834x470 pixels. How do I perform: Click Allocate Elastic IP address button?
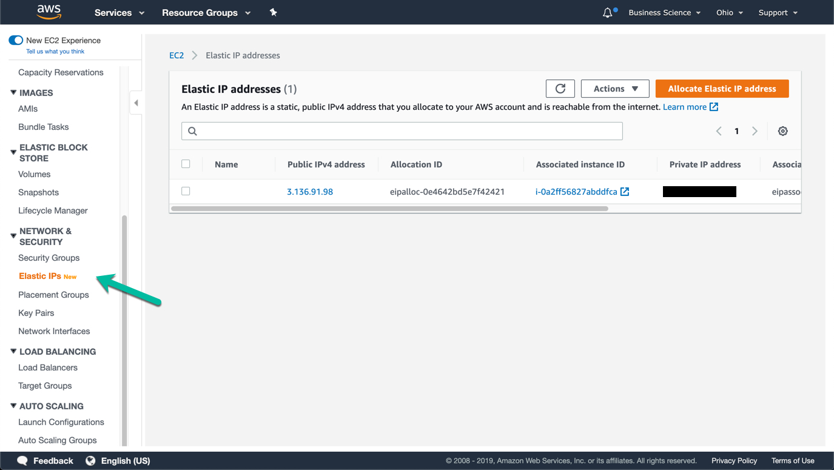(722, 89)
